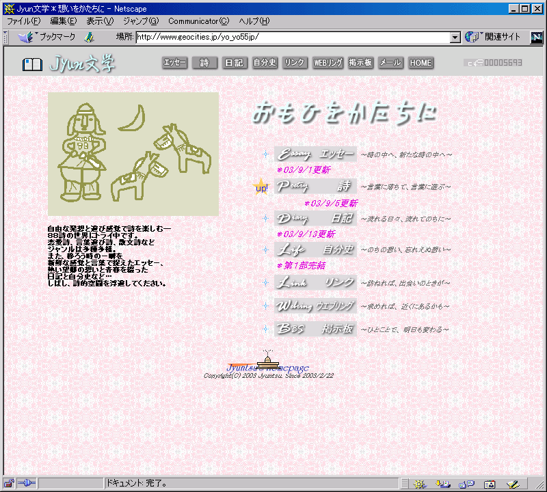Click the online/offline connection plug icon
Viewport: 547px width, 492px height.
(27, 483)
